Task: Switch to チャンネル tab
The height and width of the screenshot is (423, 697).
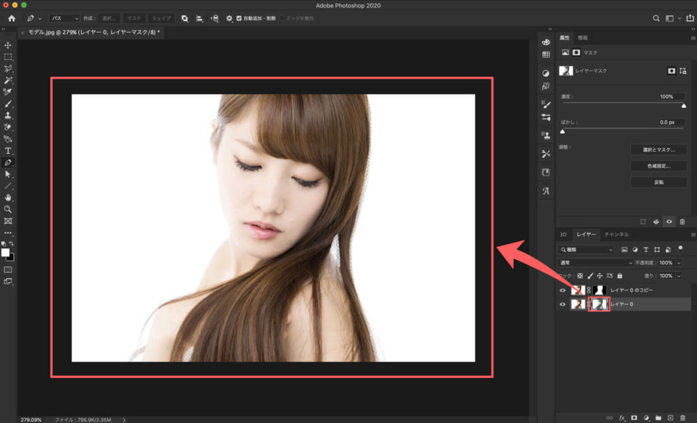Action: pyautogui.click(x=617, y=234)
